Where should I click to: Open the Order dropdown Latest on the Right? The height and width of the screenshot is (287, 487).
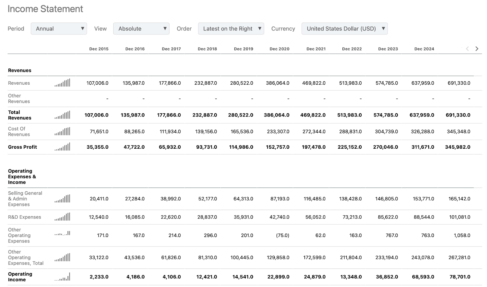click(231, 29)
